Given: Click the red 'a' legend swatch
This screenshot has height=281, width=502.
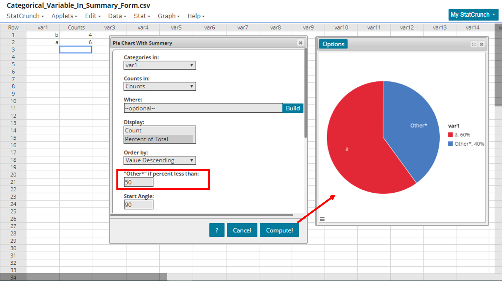Looking at the screenshot, I should 451,135.
